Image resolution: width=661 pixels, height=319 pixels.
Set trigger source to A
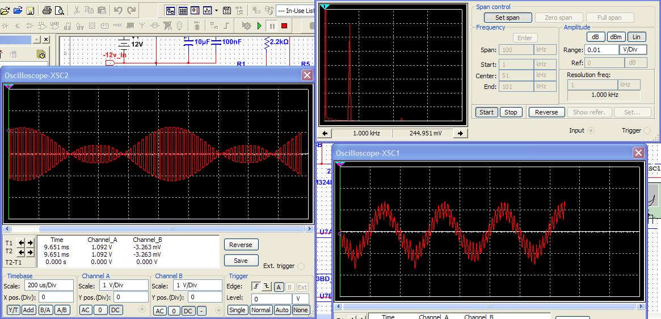point(279,287)
